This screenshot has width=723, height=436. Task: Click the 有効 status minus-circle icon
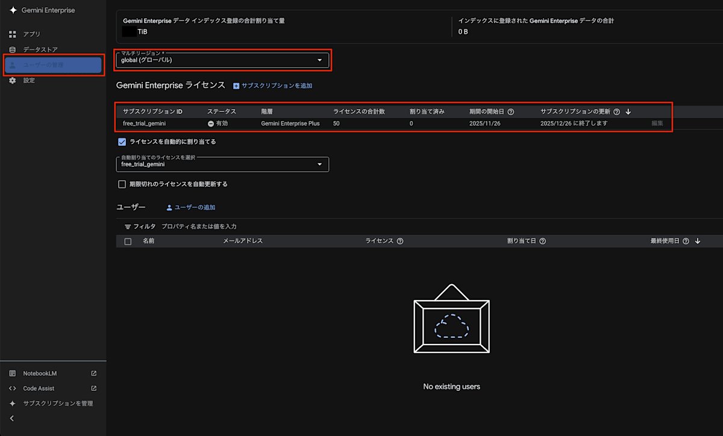pyautogui.click(x=211, y=123)
